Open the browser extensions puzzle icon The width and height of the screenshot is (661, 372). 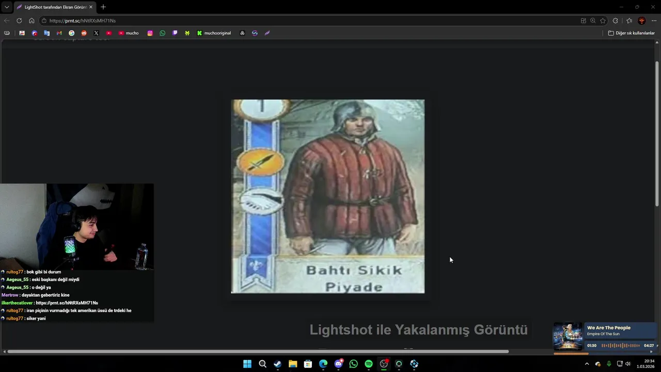pos(616,21)
